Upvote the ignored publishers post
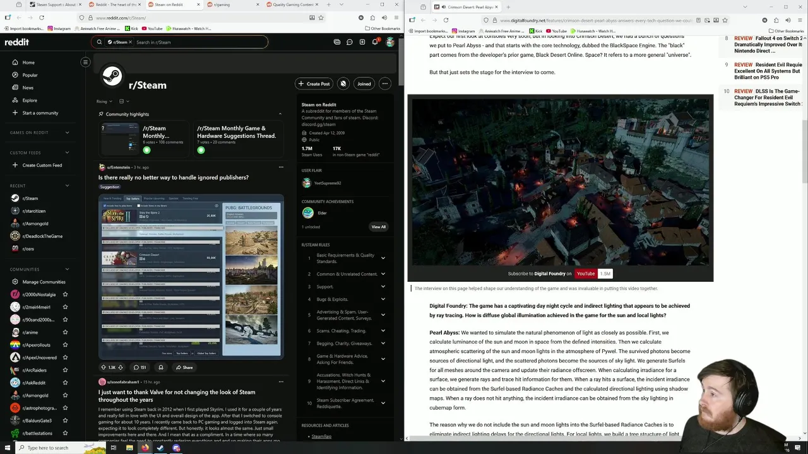808x454 pixels. coord(104,367)
